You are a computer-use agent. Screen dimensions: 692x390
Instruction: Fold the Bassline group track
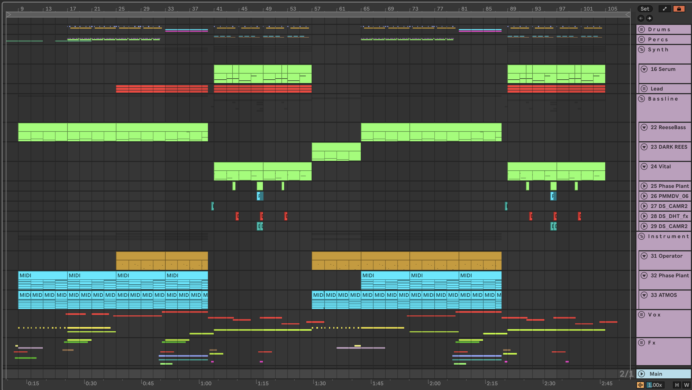[641, 99]
